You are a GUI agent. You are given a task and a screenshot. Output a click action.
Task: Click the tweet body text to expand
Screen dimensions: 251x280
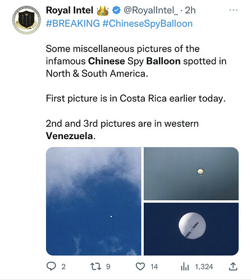click(136, 92)
